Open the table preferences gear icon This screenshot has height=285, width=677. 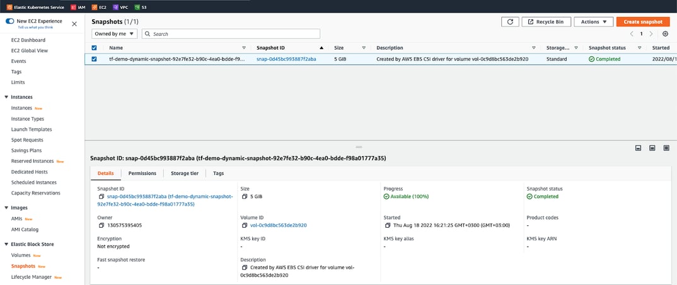click(x=666, y=33)
